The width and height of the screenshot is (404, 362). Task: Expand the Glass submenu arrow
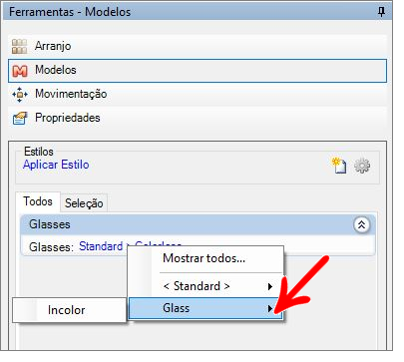[270, 309]
